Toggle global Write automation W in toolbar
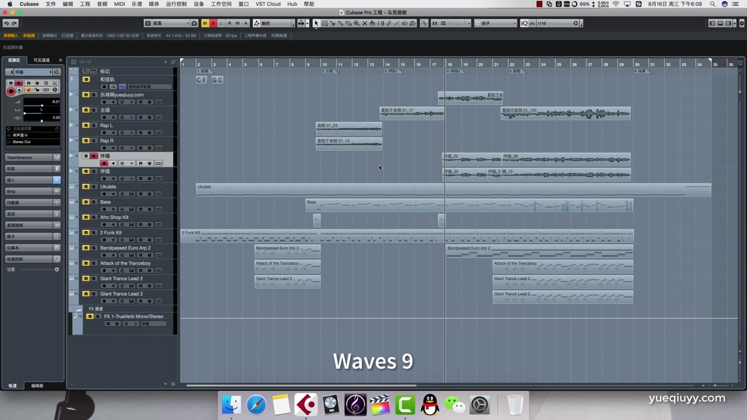 tap(238, 23)
